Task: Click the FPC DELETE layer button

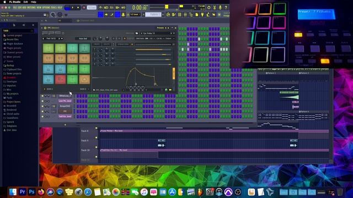Action: pyautogui.click(x=106, y=44)
